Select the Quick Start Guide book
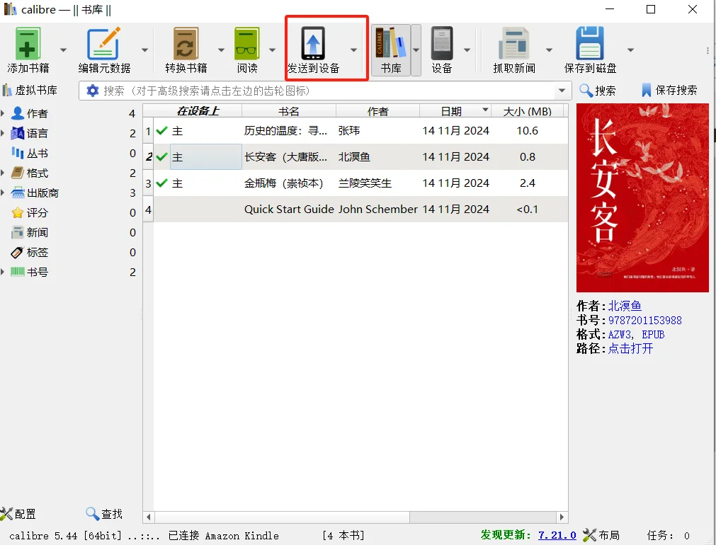 coord(289,209)
